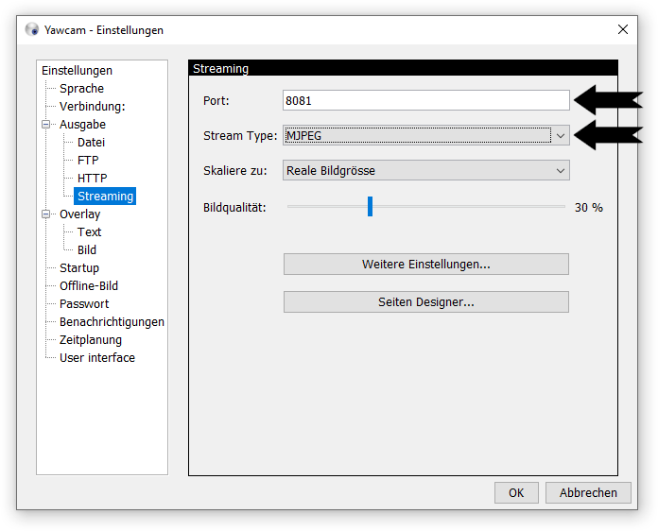Open the Stream Type dropdown

pos(560,136)
